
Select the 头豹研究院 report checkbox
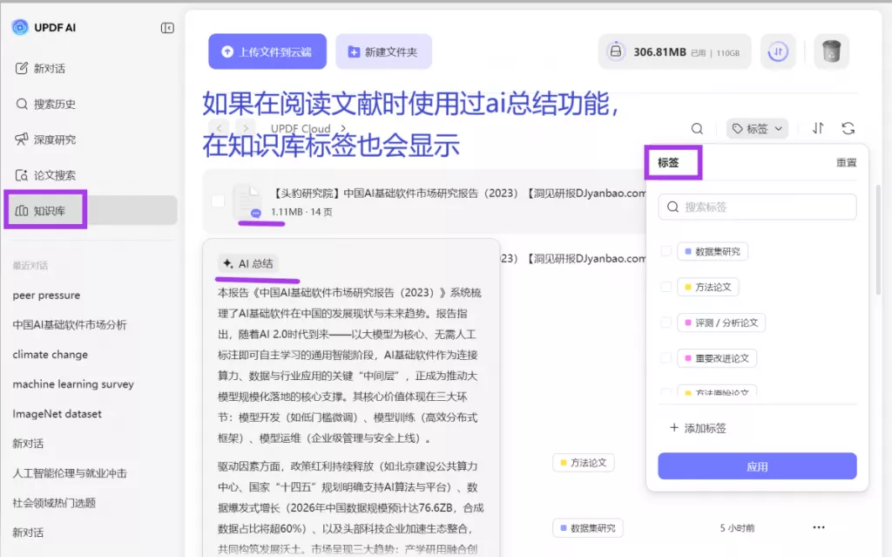tap(217, 201)
